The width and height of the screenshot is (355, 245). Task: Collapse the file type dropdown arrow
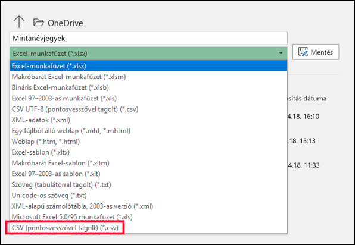pos(281,53)
